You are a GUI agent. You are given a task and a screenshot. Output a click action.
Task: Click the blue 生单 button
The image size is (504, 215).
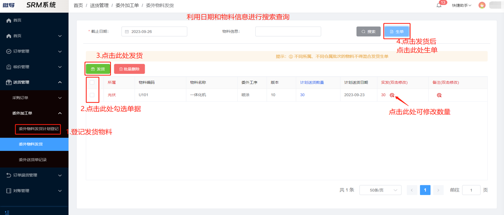(396, 31)
